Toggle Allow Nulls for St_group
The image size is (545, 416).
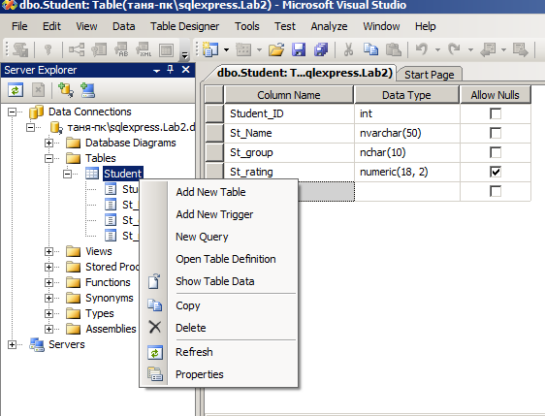coord(496,152)
